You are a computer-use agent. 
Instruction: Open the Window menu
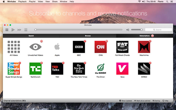[63, 1]
